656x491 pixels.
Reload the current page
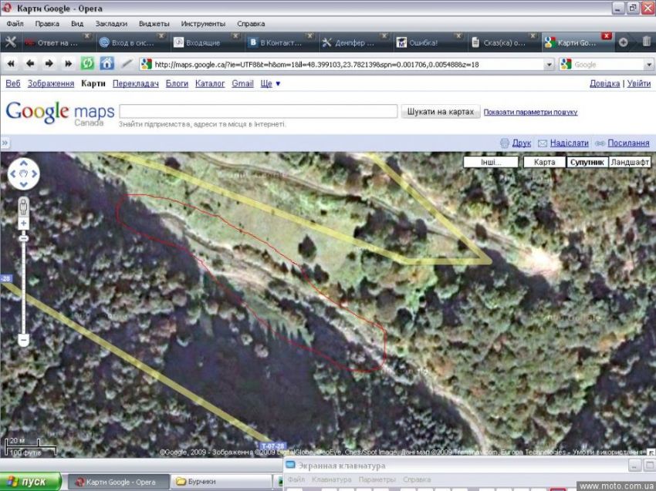(x=87, y=64)
